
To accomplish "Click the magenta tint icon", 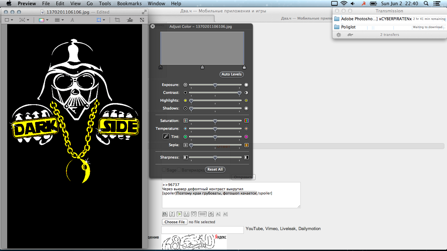I will (246, 137).
